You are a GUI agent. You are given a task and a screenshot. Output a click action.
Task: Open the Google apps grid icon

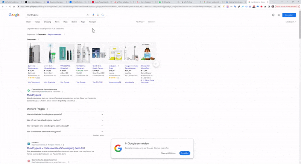[278, 15]
